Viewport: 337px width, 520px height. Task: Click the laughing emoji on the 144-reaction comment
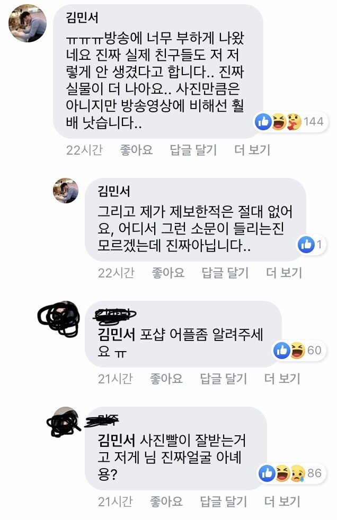tap(279, 122)
